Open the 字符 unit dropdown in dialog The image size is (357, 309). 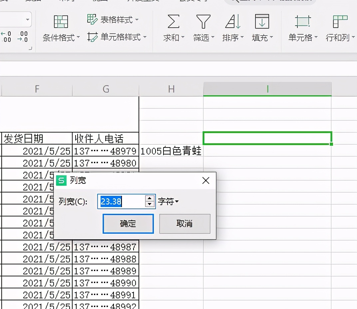tap(169, 201)
